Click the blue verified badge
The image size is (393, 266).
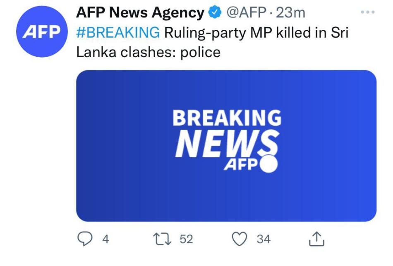[214, 13]
